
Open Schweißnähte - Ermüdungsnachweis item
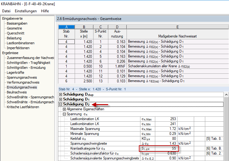click(30, 102)
